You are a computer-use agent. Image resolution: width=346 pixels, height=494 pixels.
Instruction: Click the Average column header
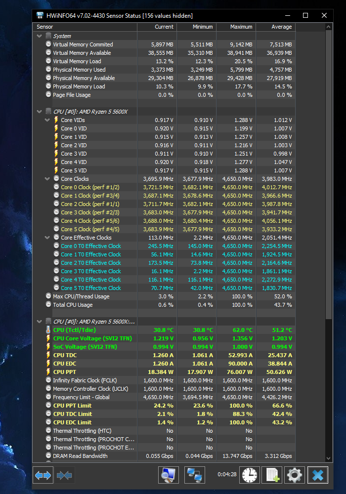(275, 27)
